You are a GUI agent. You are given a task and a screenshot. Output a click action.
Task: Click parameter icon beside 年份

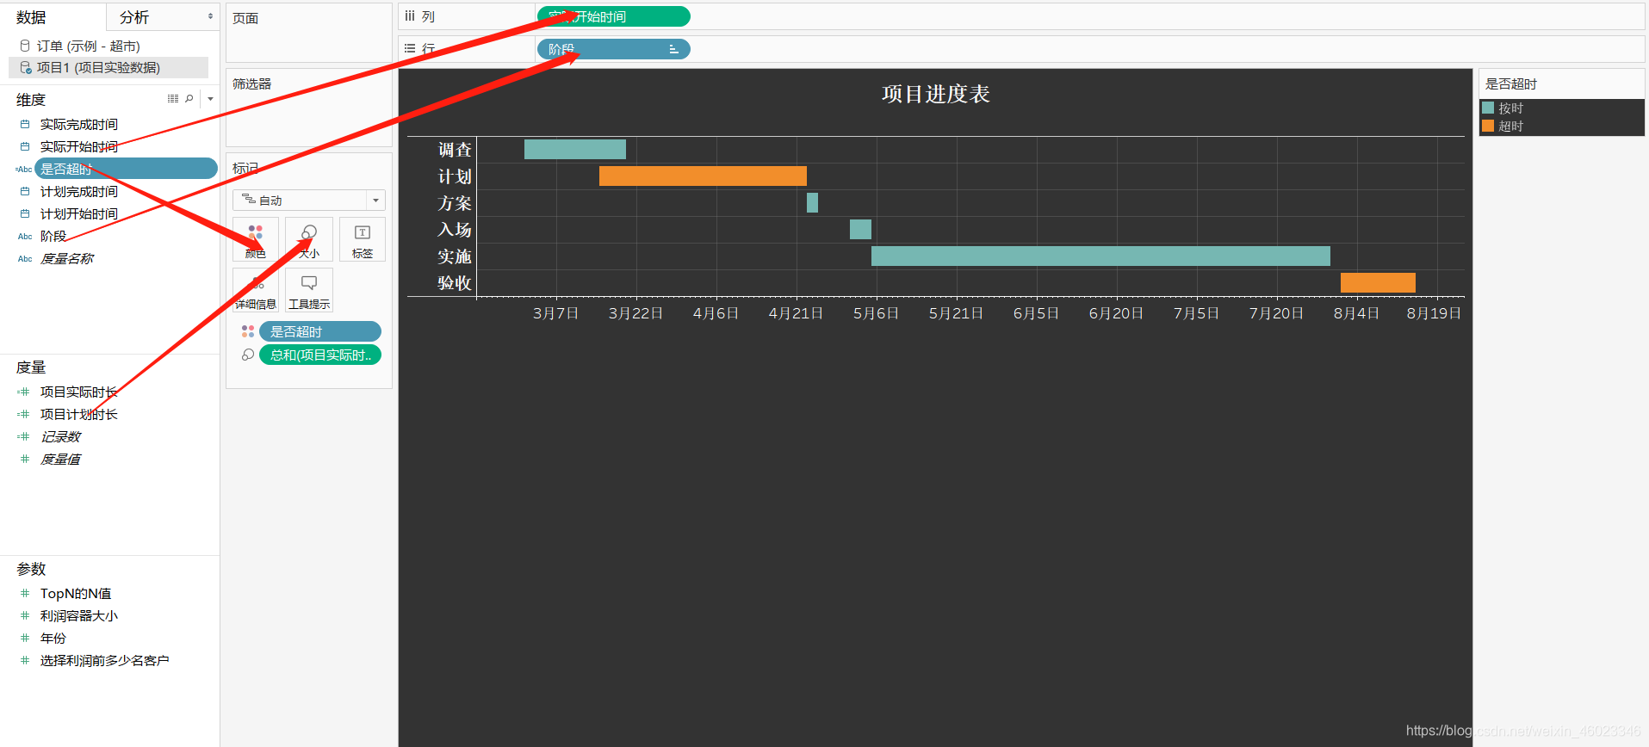(25, 639)
